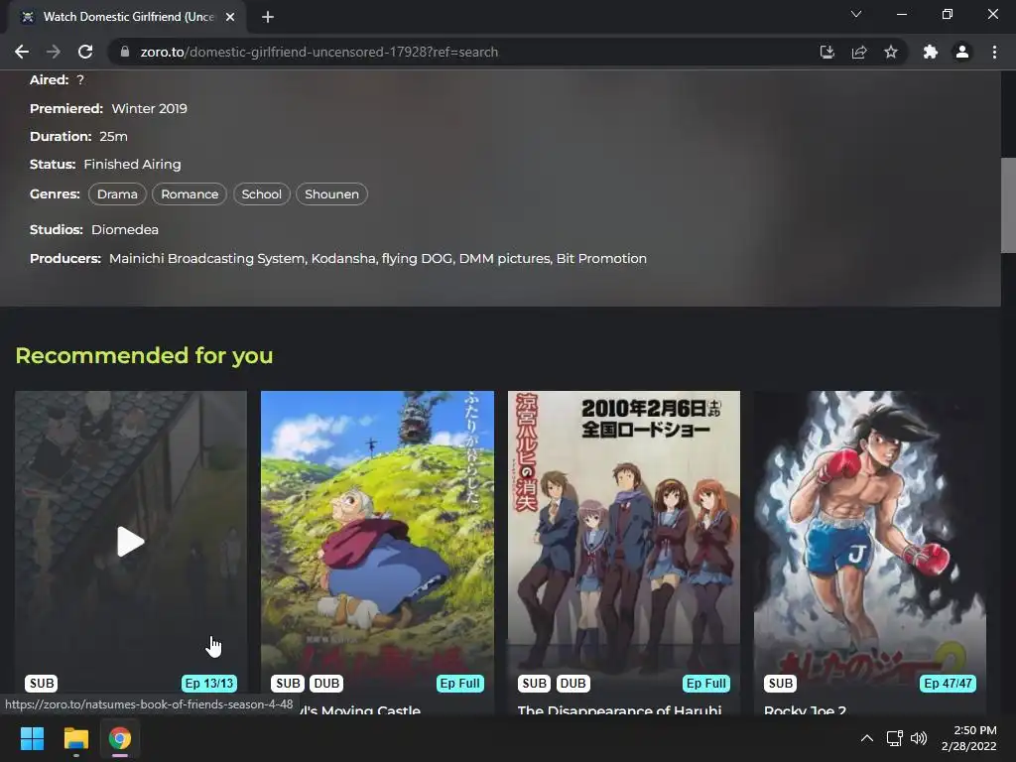Screen dimensions: 1016x762
Task: Click the Ep Full badge on Haruhi card
Action: click(706, 684)
